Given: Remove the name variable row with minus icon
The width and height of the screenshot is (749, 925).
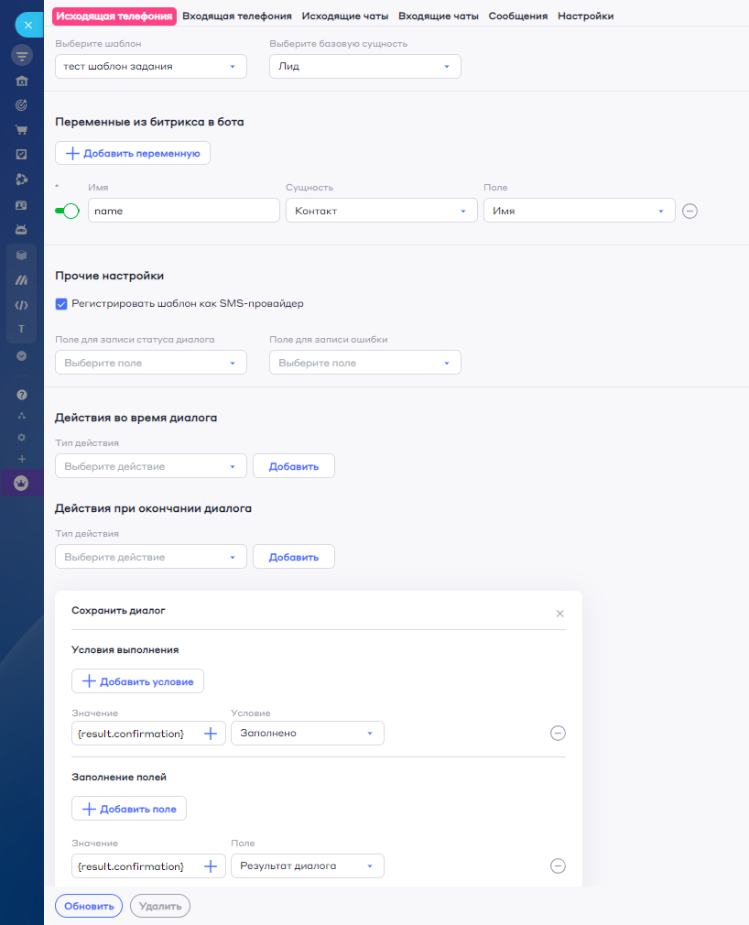Looking at the screenshot, I should point(690,211).
